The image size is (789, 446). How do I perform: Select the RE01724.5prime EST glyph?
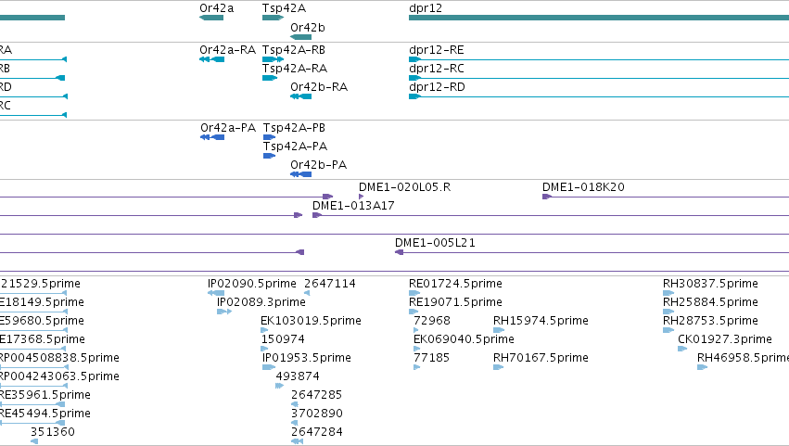pos(414,293)
